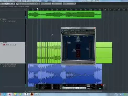
Task: Click the compressor output gain handle on right
Action: tap(88, 49)
